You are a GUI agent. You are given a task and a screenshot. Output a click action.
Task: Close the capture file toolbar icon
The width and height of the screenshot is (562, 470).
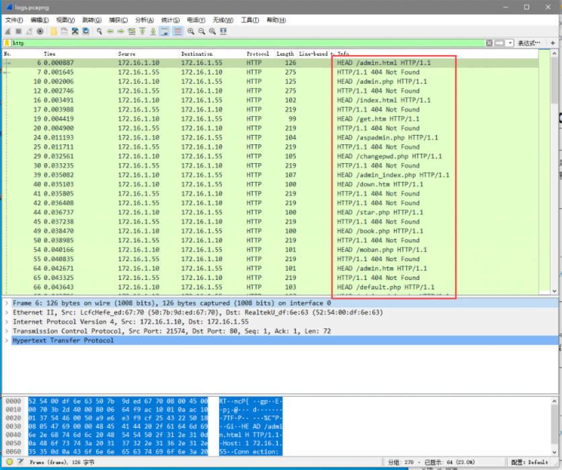click(75, 32)
